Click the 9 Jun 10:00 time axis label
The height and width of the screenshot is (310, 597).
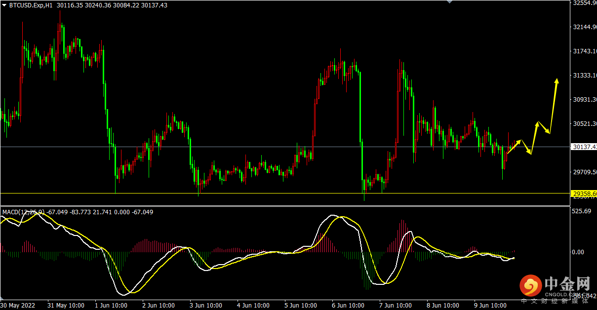click(491, 305)
